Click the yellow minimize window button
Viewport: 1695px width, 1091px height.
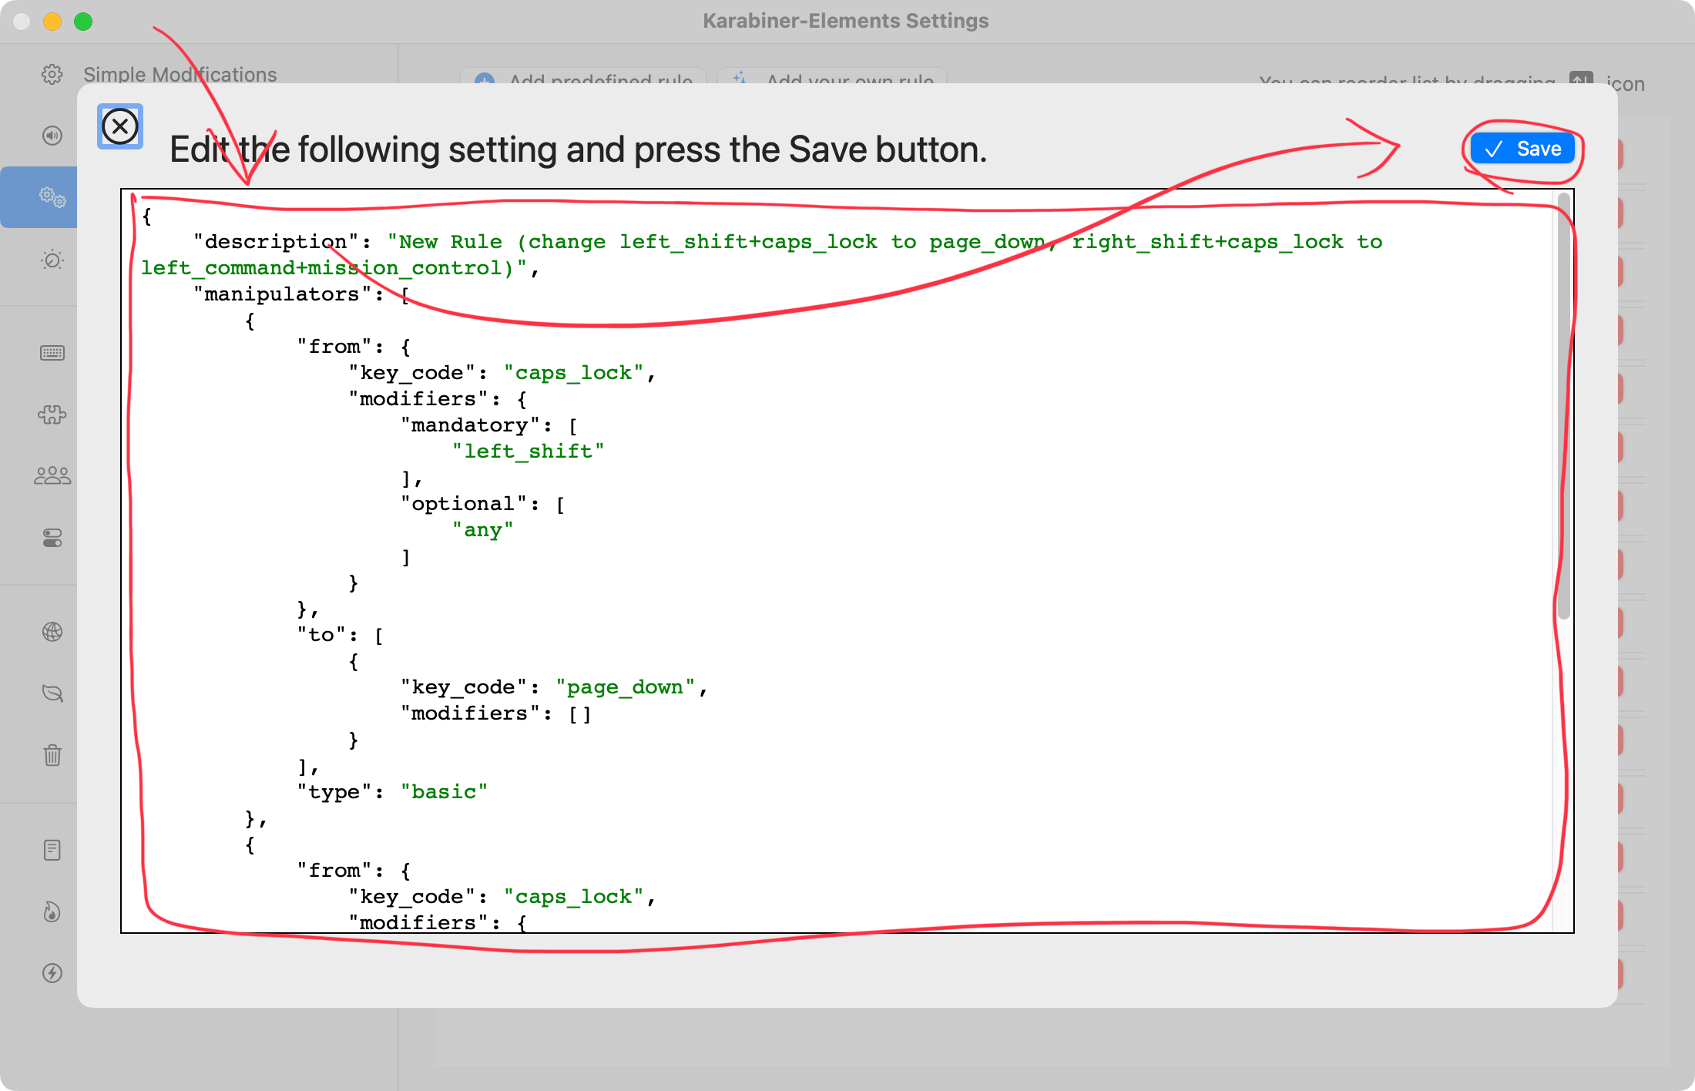52,22
